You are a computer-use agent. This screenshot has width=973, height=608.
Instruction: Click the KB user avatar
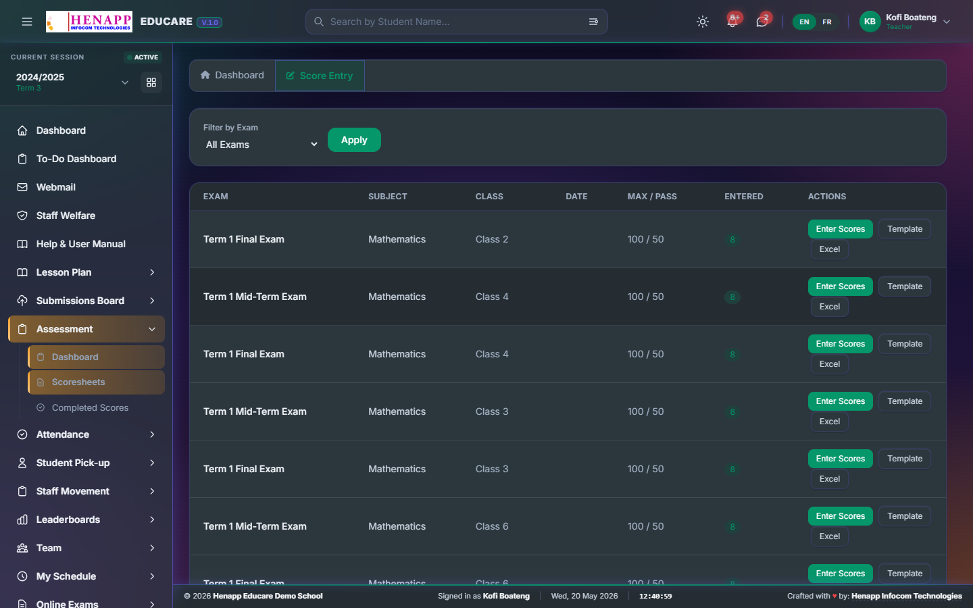tap(870, 22)
